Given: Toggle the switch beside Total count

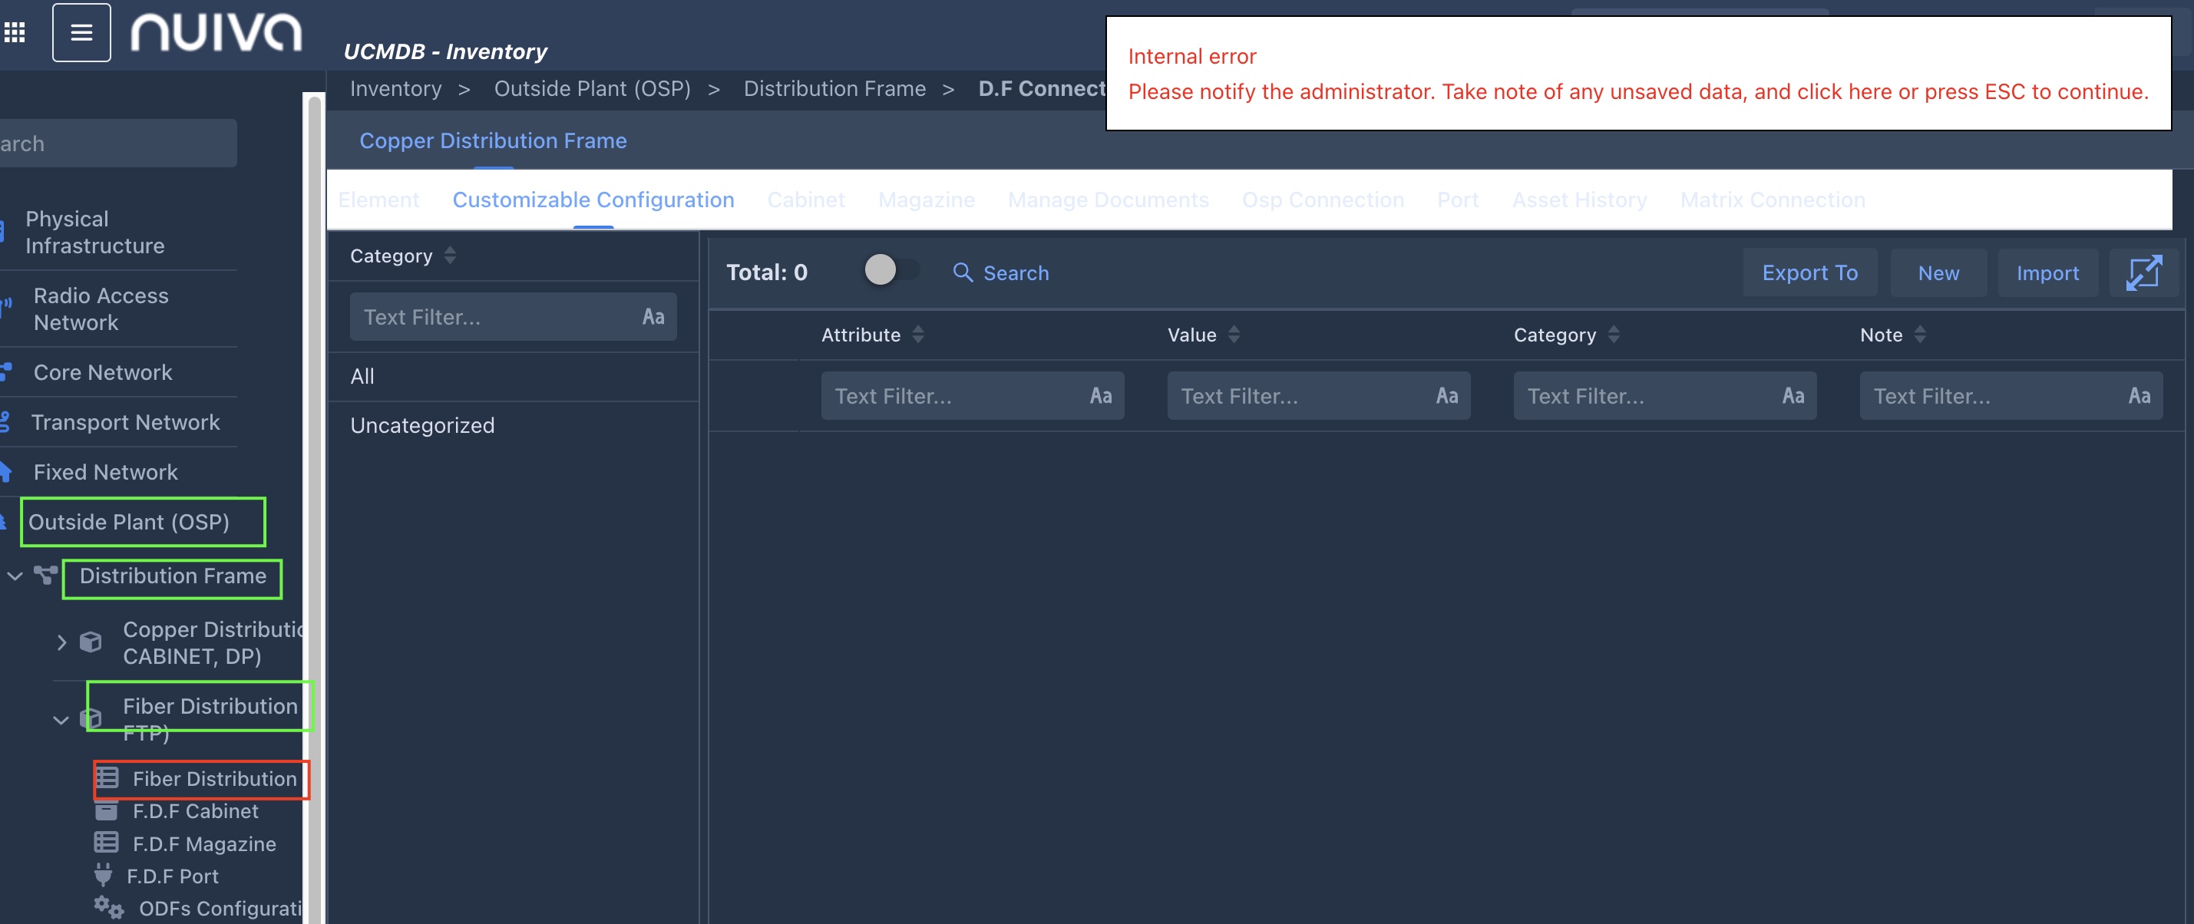Looking at the screenshot, I should (890, 270).
